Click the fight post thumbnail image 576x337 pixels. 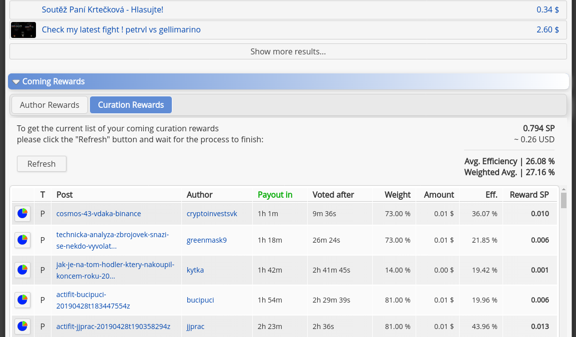[23, 30]
